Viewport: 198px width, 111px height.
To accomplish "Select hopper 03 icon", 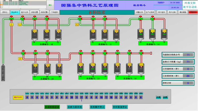I will coord(59,35).
